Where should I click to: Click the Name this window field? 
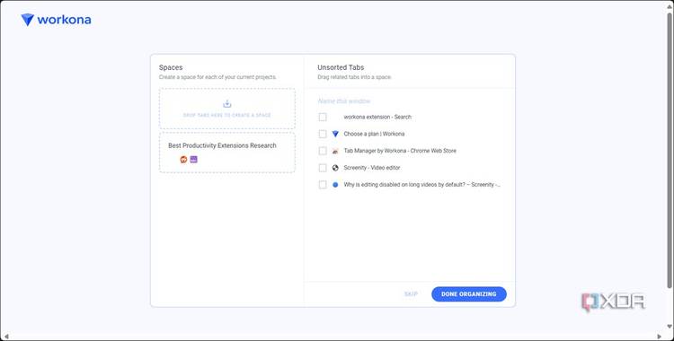pyautogui.click(x=344, y=101)
